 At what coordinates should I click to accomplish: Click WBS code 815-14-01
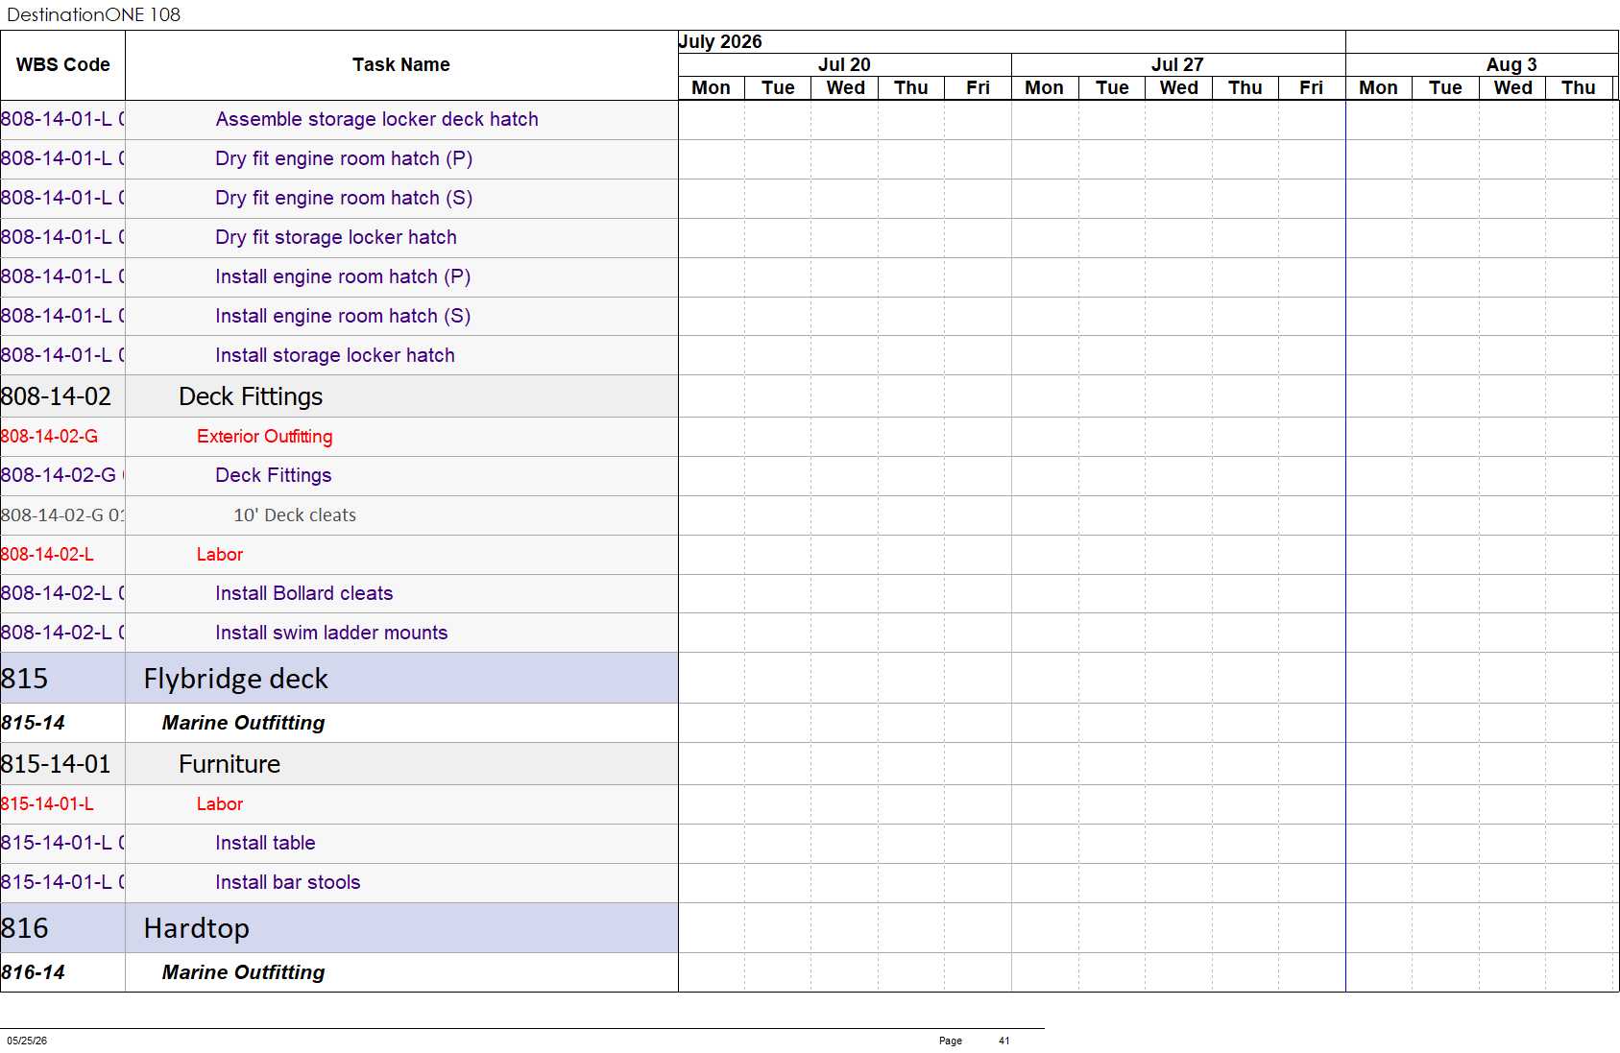pyautogui.click(x=56, y=764)
